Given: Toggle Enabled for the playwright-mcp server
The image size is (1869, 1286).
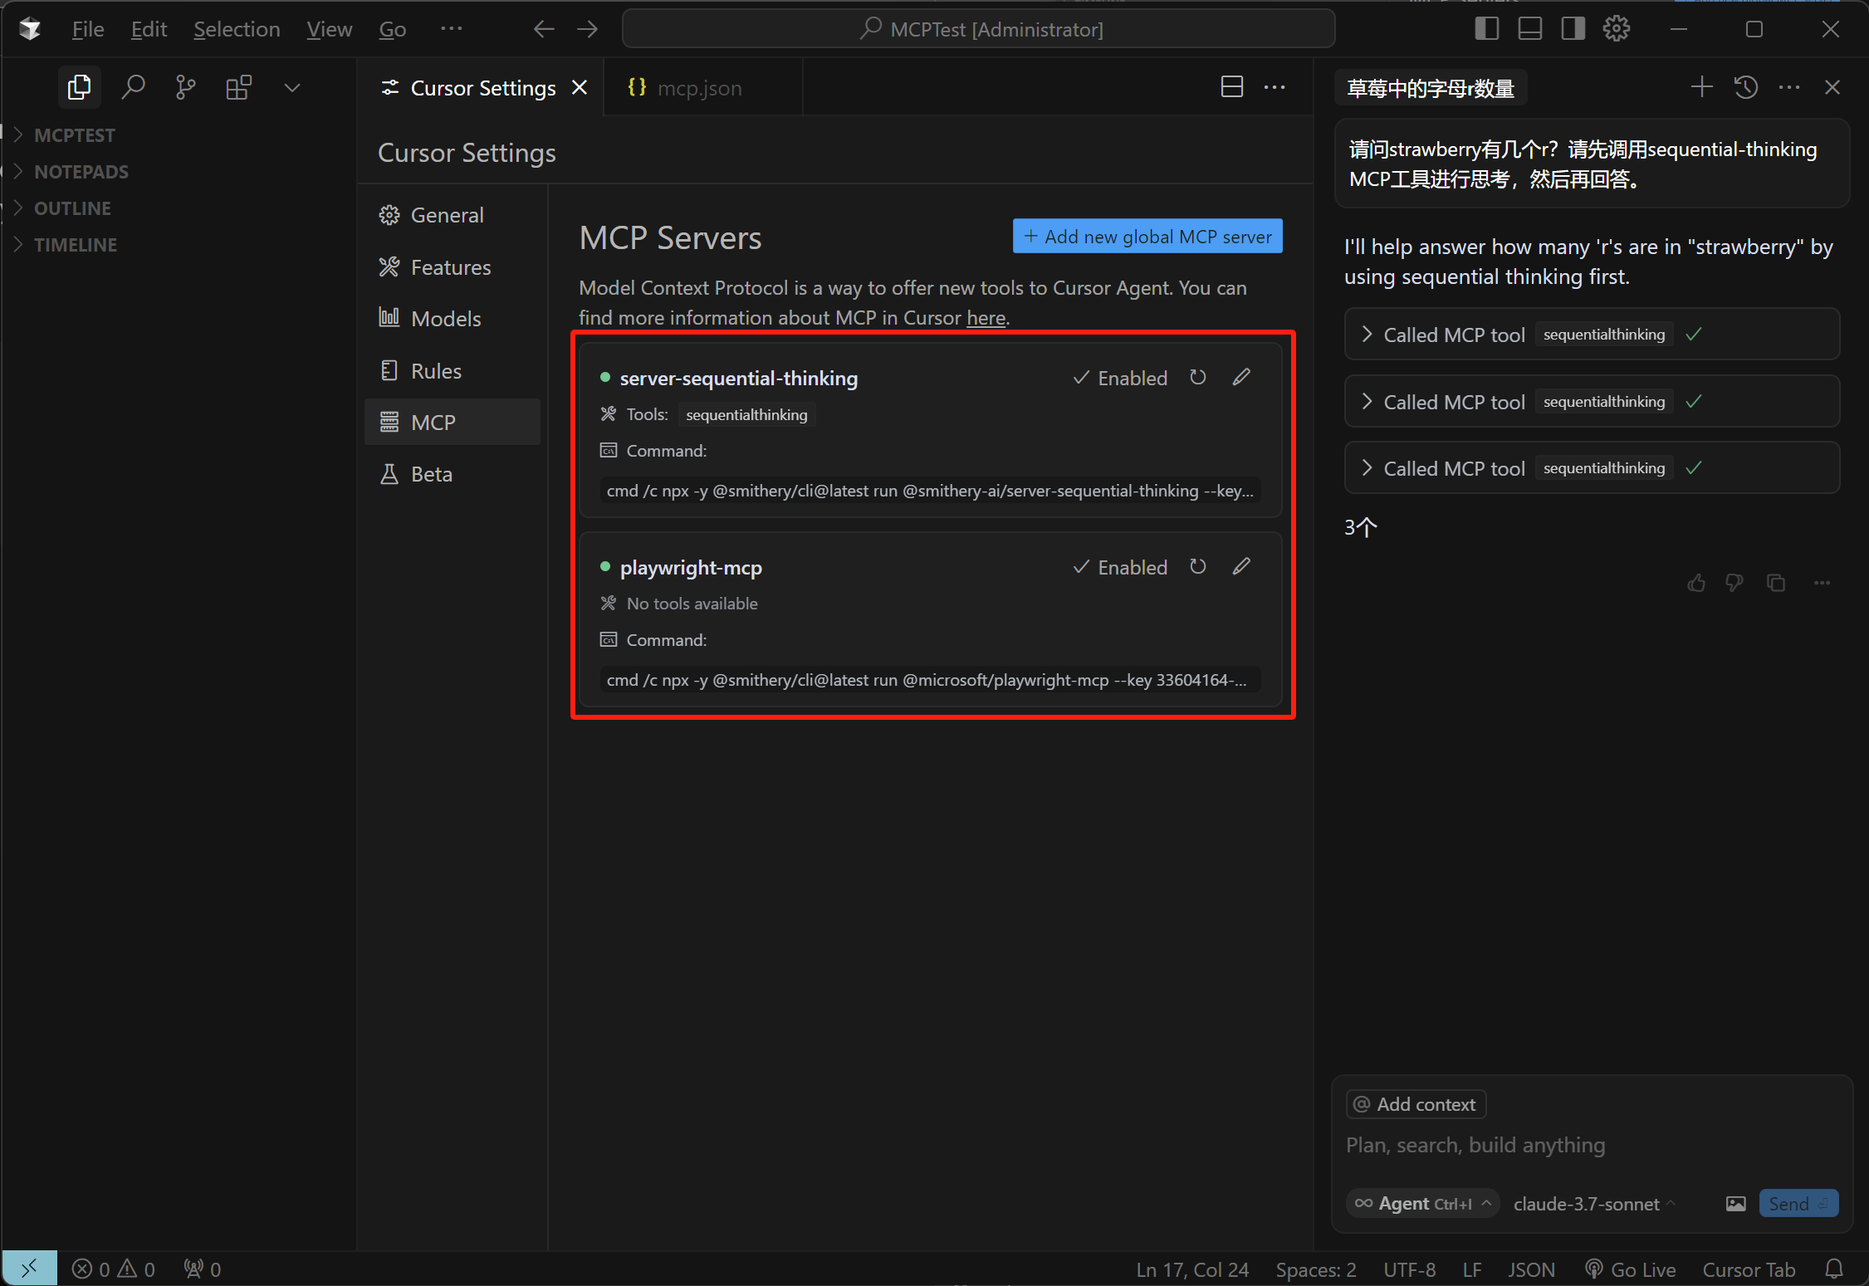Looking at the screenshot, I should tap(1120, 567).
